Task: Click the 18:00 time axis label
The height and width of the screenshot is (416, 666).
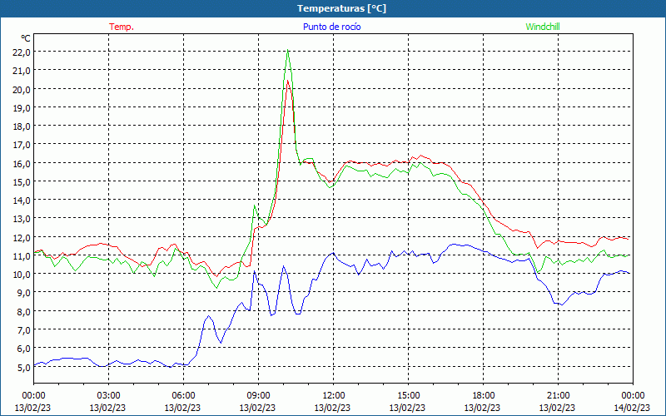Action: click(x=483, y=396)
